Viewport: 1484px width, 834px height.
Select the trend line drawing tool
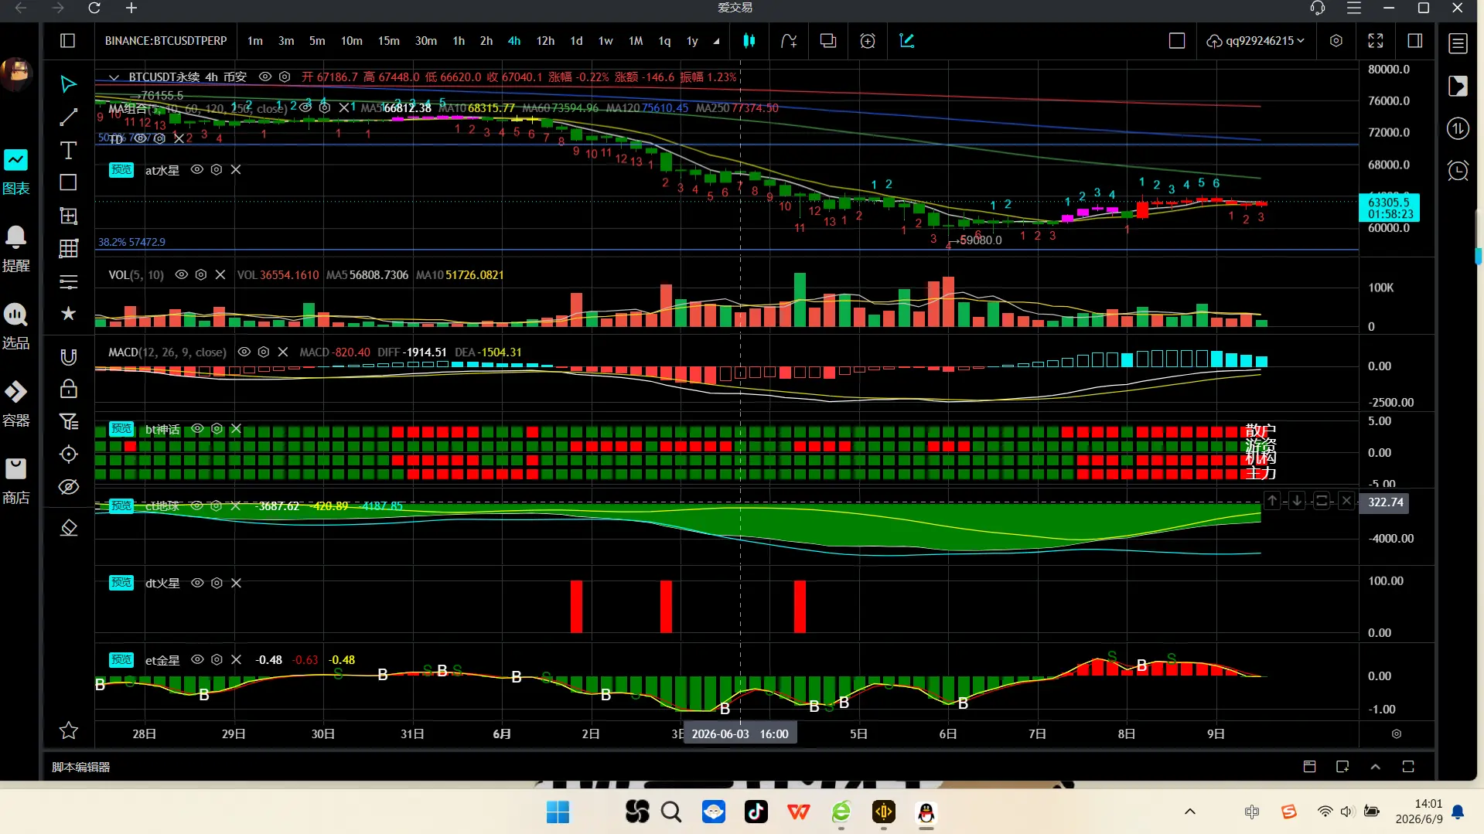(68, 117)
